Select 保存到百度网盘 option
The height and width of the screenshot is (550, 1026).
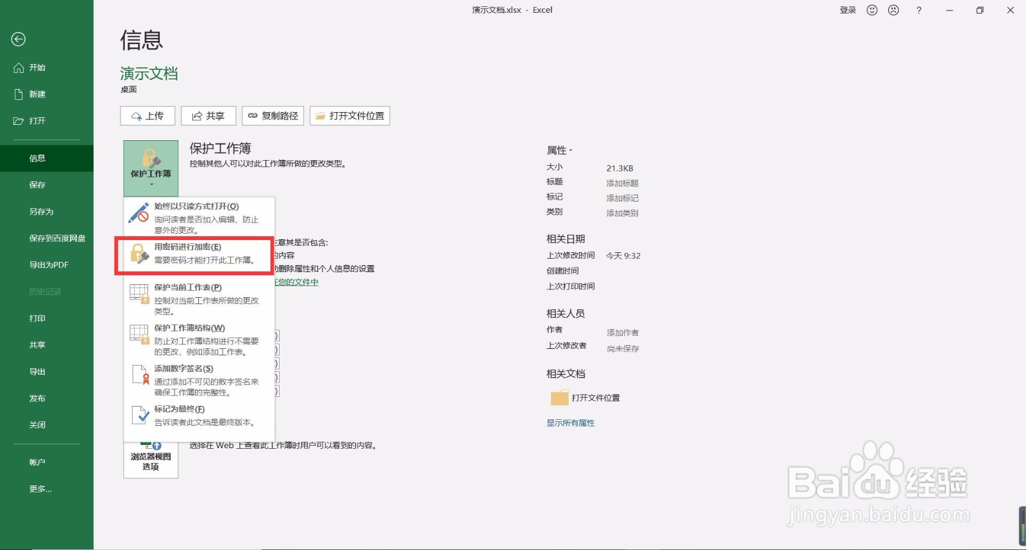click(x=57, y=238)
